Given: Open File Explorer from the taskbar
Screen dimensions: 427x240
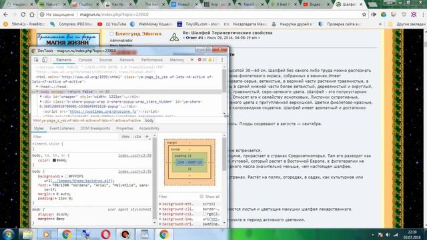Looking at the screenshot, I should 27,234.
